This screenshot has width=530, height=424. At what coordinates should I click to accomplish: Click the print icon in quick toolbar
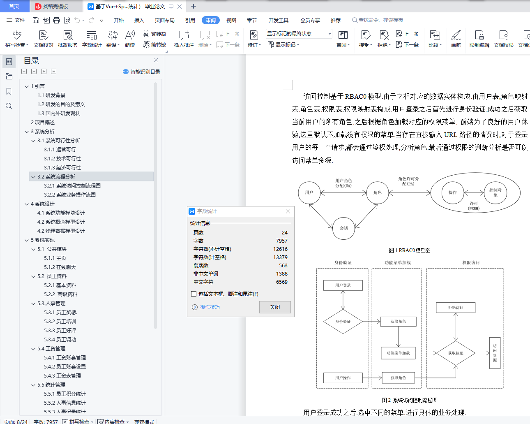pos(56,20)
